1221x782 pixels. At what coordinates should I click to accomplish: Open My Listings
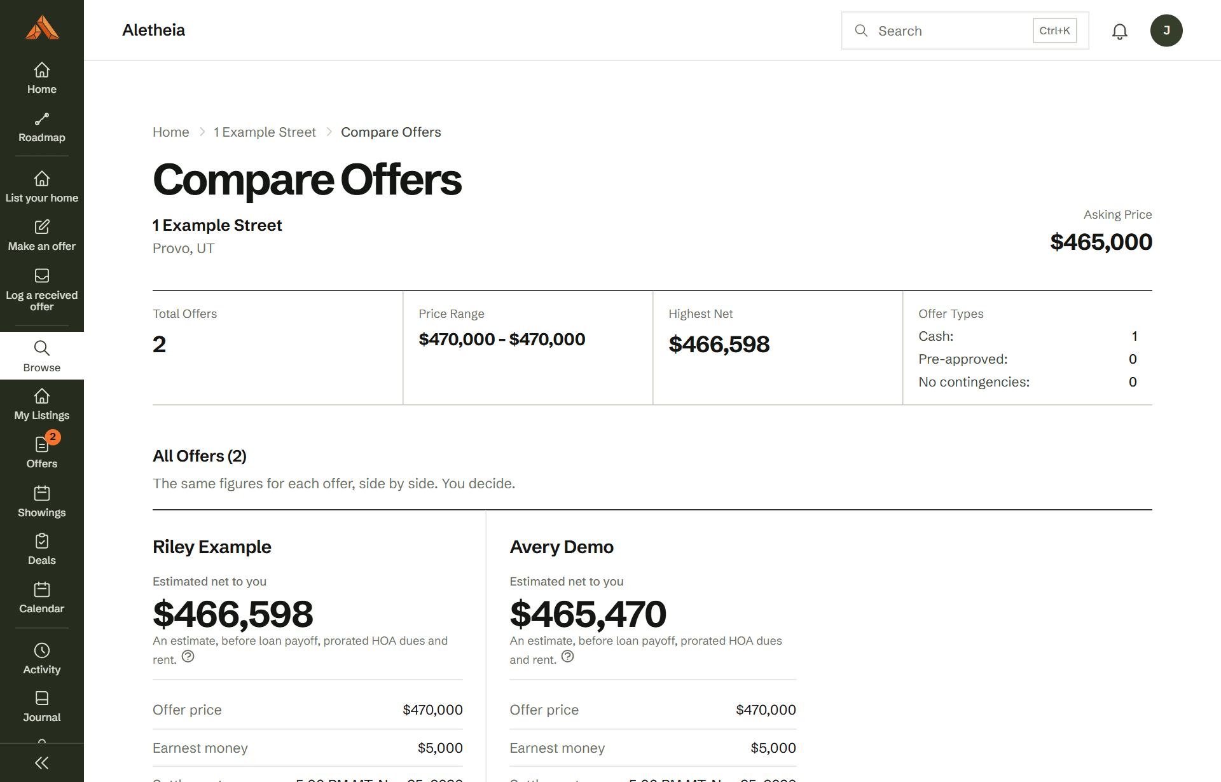pos(42,405)
